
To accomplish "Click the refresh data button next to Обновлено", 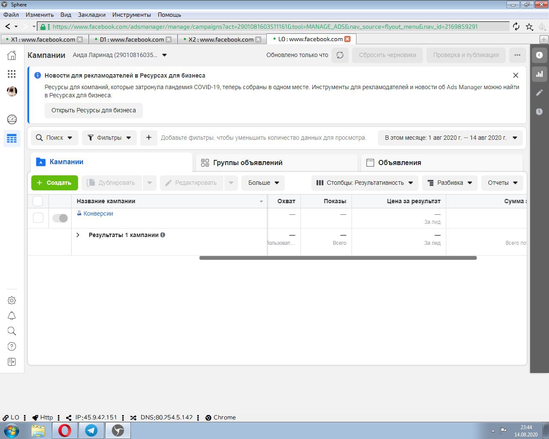I will pos(340,55).
